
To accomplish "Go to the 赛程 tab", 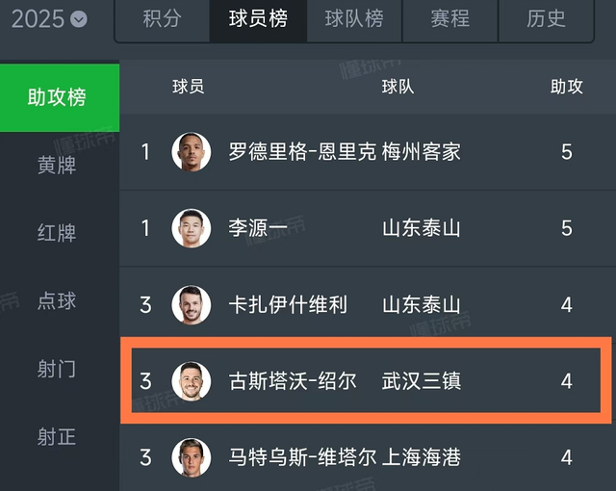I will (450, 18).
